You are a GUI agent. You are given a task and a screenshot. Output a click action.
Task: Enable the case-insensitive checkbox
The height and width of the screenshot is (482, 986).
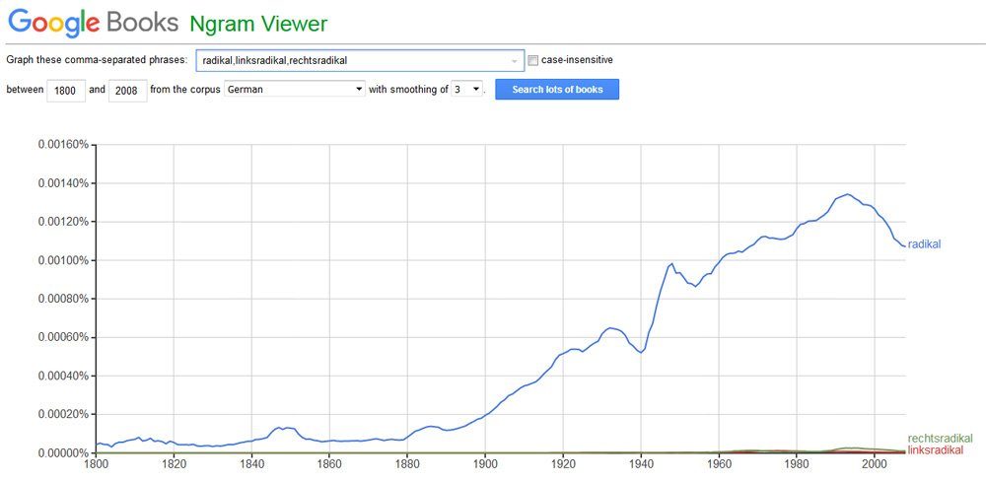coord(533,60)
